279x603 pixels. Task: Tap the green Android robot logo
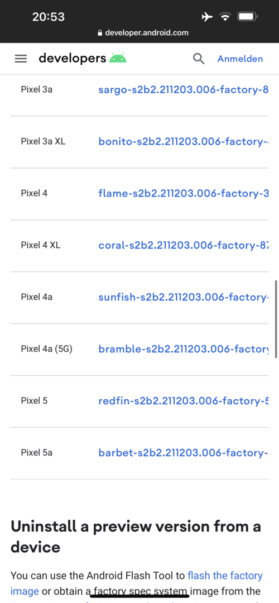click(118, 58)
